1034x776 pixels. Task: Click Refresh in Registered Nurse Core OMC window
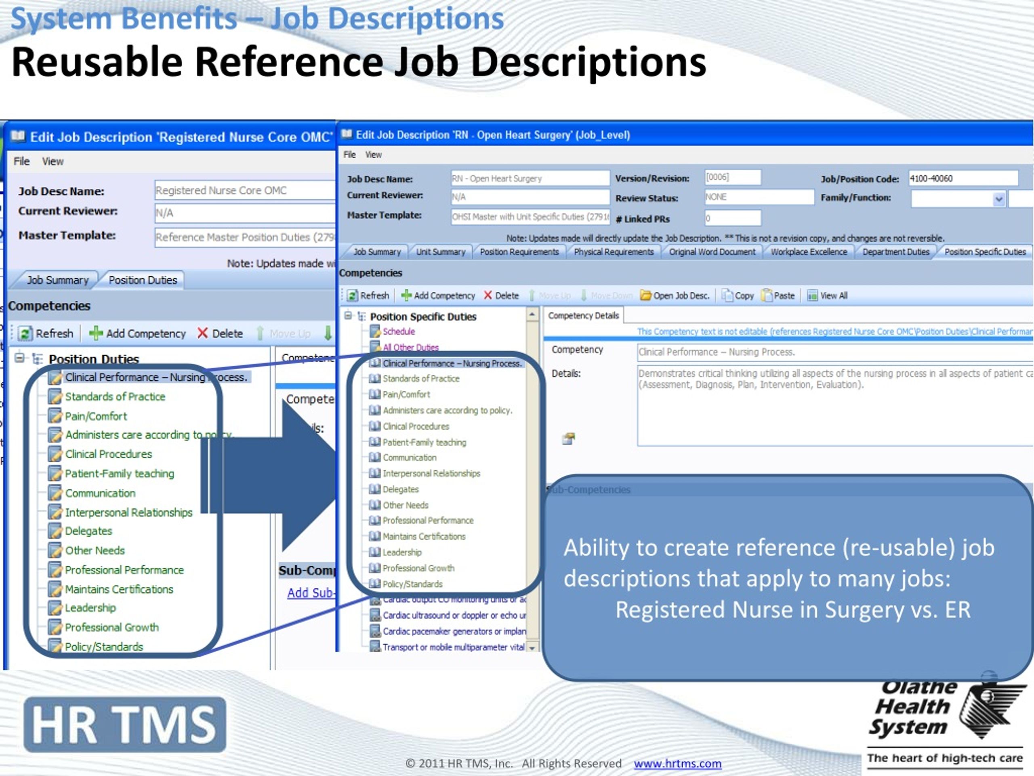coord(45,333)
